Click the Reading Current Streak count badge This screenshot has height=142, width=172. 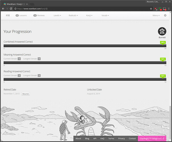pyautogui.click(x=19, y=76)
